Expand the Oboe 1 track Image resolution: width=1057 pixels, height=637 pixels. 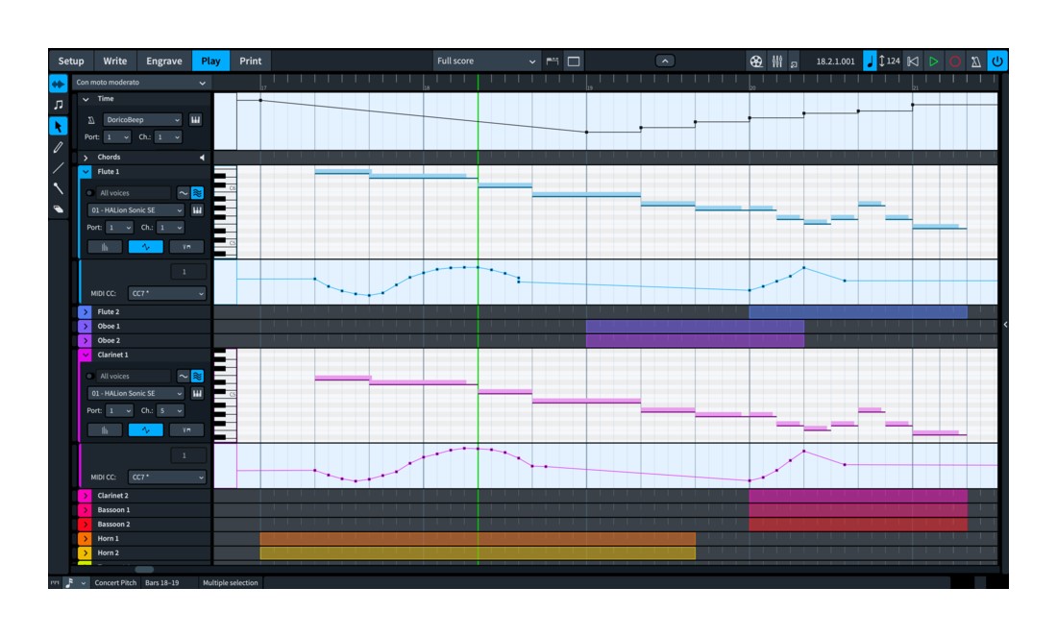pos(85,327)
